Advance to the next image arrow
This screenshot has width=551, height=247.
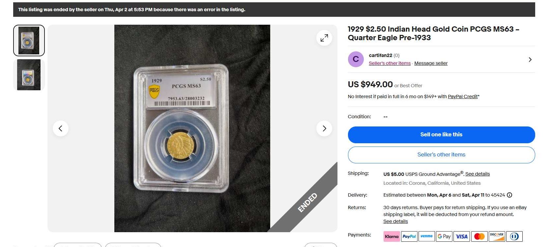pos(324,128)
